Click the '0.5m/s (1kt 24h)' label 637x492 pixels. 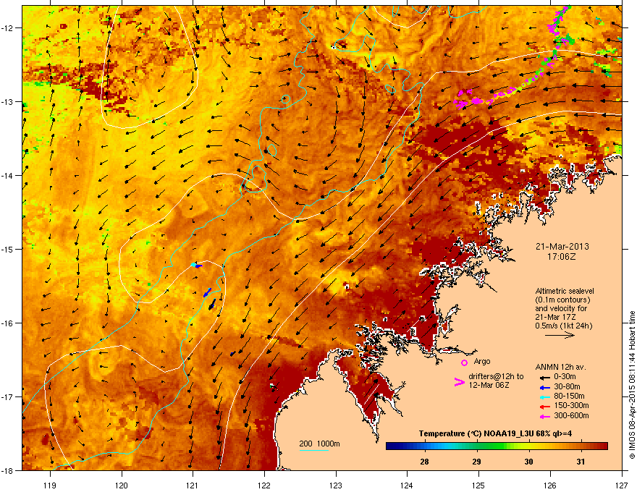[x=563, y=326]
